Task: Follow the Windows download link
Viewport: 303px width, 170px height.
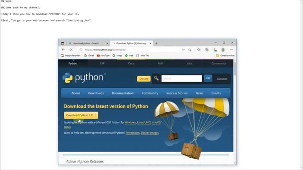Action: coord(130,122)
